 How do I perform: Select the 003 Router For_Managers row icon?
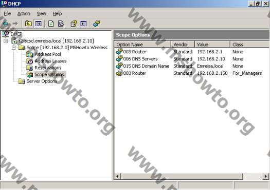119,73
